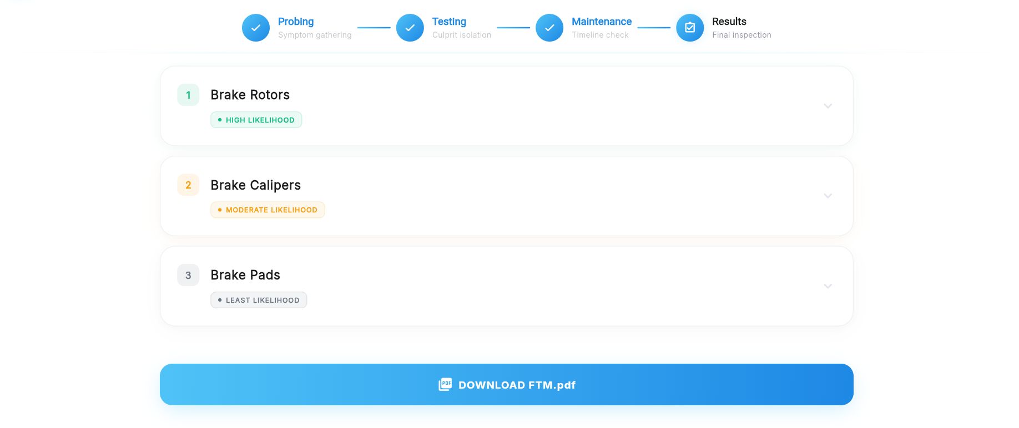1019x428 pixels.
Task: Open the Results step label
Action: (x=729, y=22)
